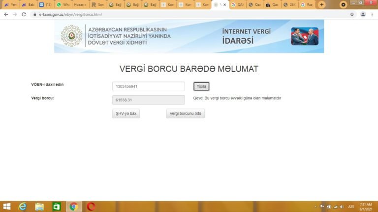Reload the page with the refresh icon
378x212 pixels.
tap(24, 14)
